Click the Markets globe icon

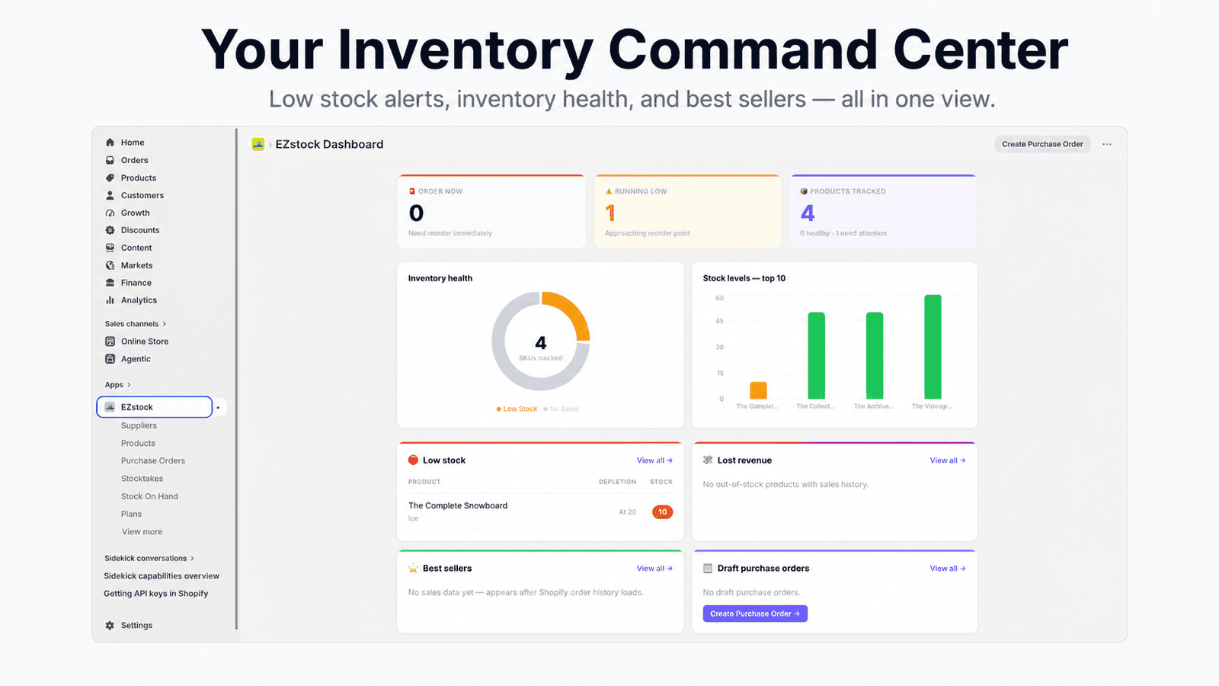click(x=110, y=265)
